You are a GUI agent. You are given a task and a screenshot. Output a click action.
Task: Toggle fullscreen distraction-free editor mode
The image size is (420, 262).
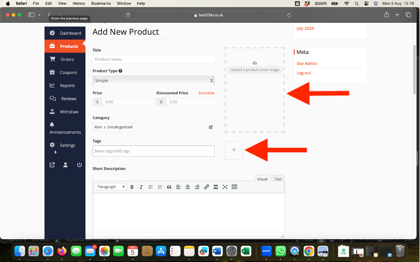(x=225, y=187)
